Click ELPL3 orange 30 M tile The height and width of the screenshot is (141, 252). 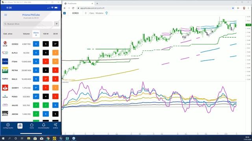click(x=56, y=52)
